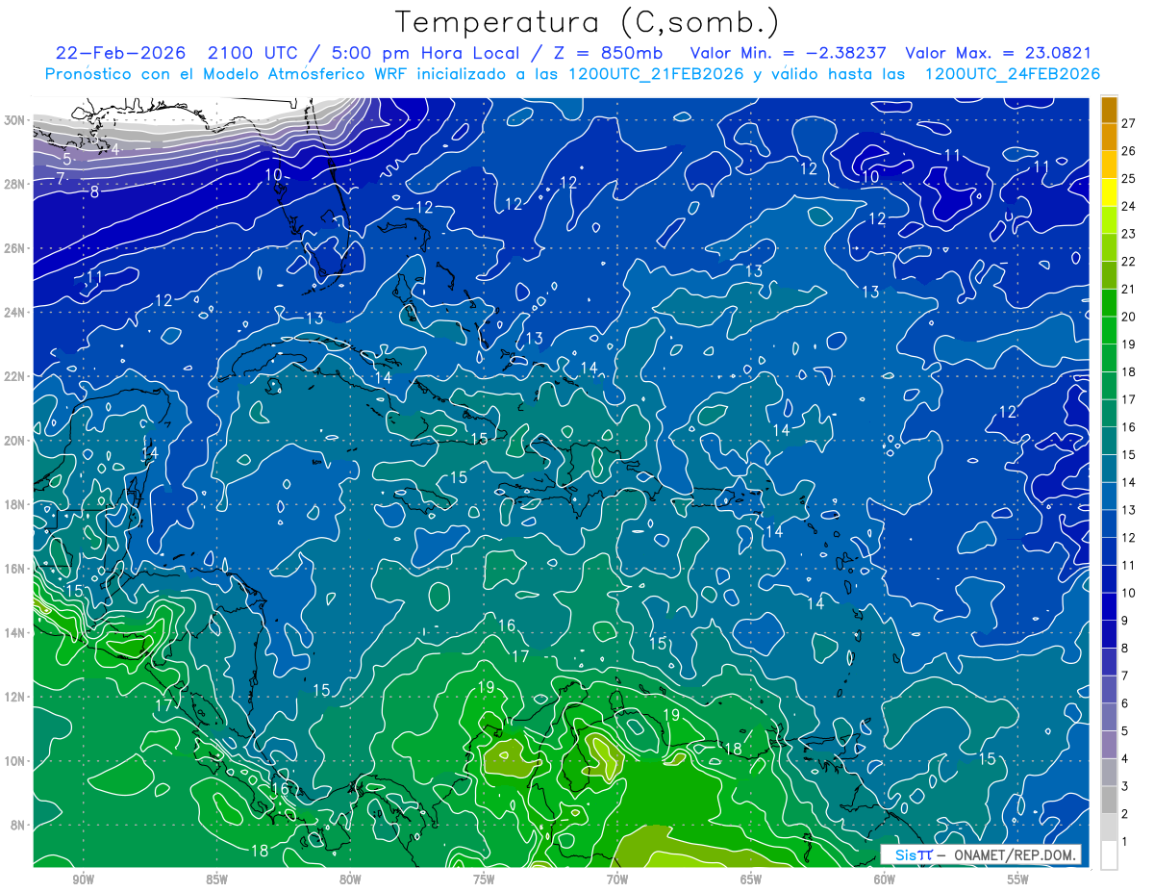The height and width of the screenshot is (892, 1154).
Task: Click the '1200UTC_21FEB2026' initialization time text
Action: coord(656,74)
